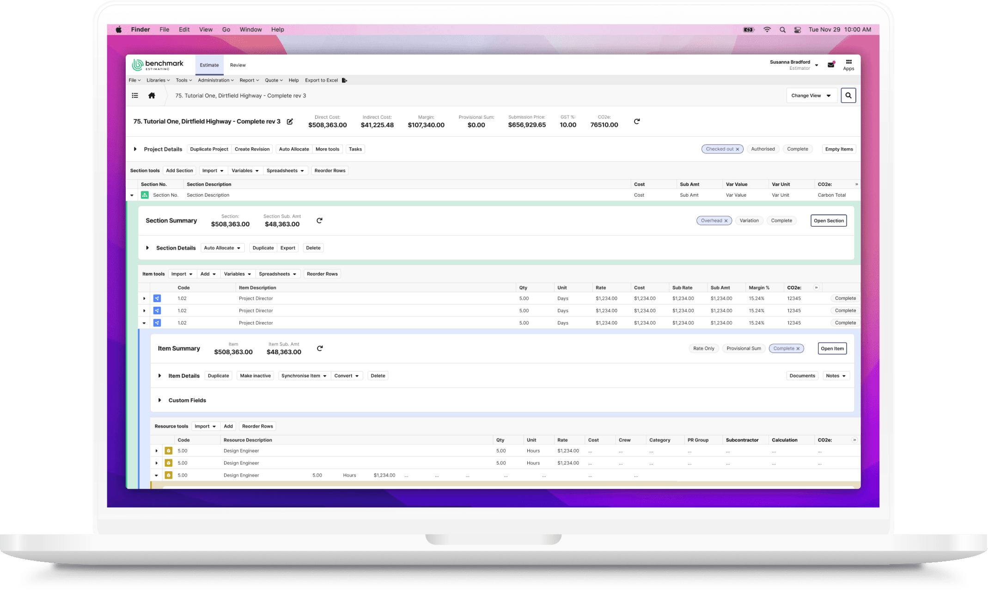The image size is (988, 596).
Task: Click the home icon in breadcrumb bar
Action: [152, 96]
